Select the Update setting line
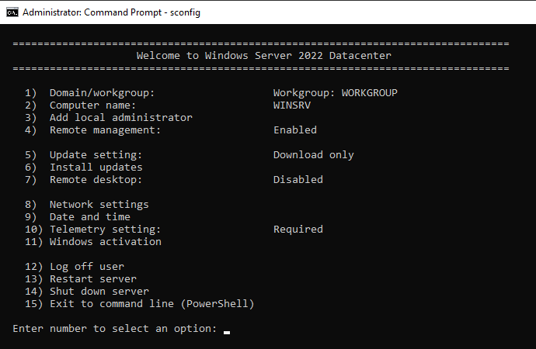536x349 pixels. (96, 155)
